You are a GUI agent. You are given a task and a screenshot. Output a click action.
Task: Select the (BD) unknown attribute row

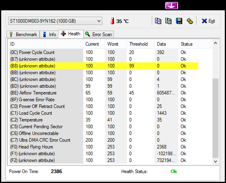(x=104, y=86)
